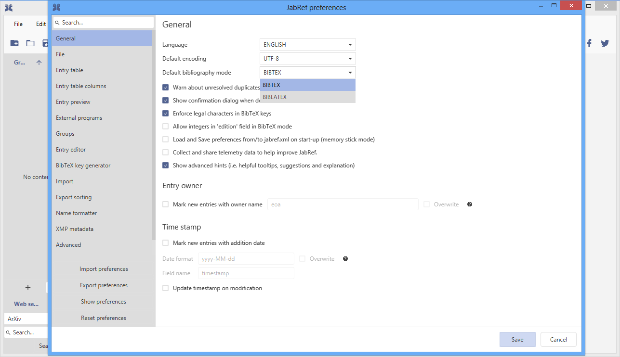Open the Language dropdown
620x357 pixels.
(308, 45)
